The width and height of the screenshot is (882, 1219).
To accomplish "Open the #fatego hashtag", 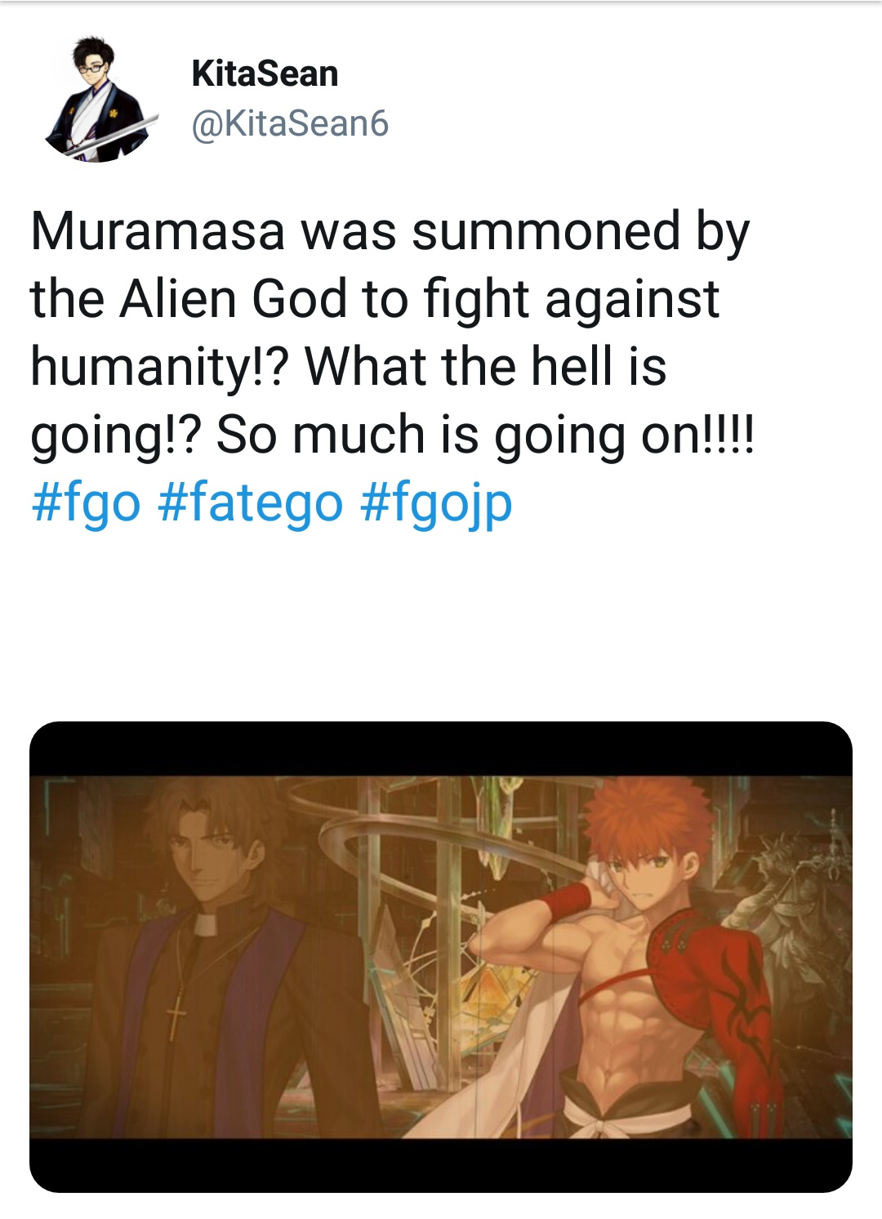I will [x=249, y=502].
